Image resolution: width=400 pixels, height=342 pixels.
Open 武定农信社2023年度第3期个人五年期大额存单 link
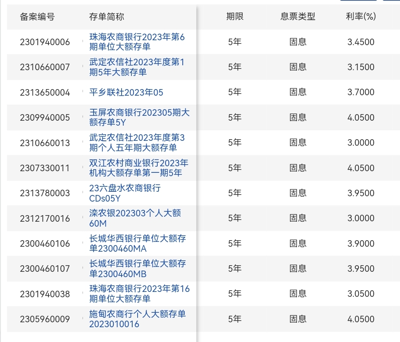tap(137, 142)
